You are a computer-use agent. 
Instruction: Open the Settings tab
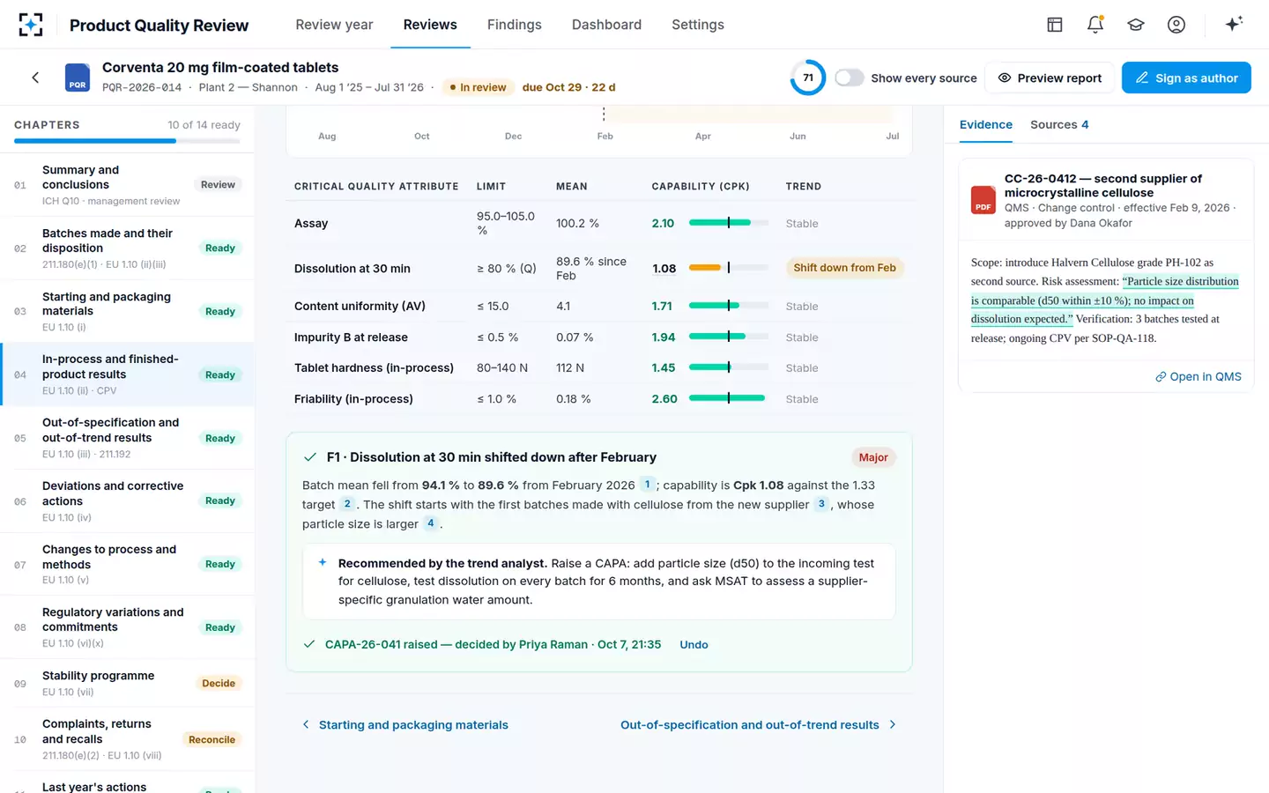click(698, 25)
